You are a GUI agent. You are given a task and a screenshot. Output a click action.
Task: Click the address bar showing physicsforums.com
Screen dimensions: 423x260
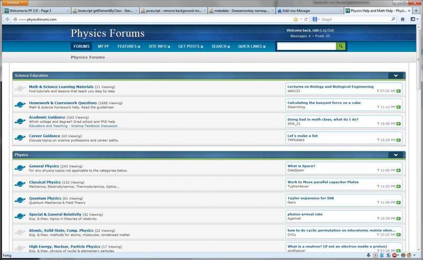coord(154,19)
